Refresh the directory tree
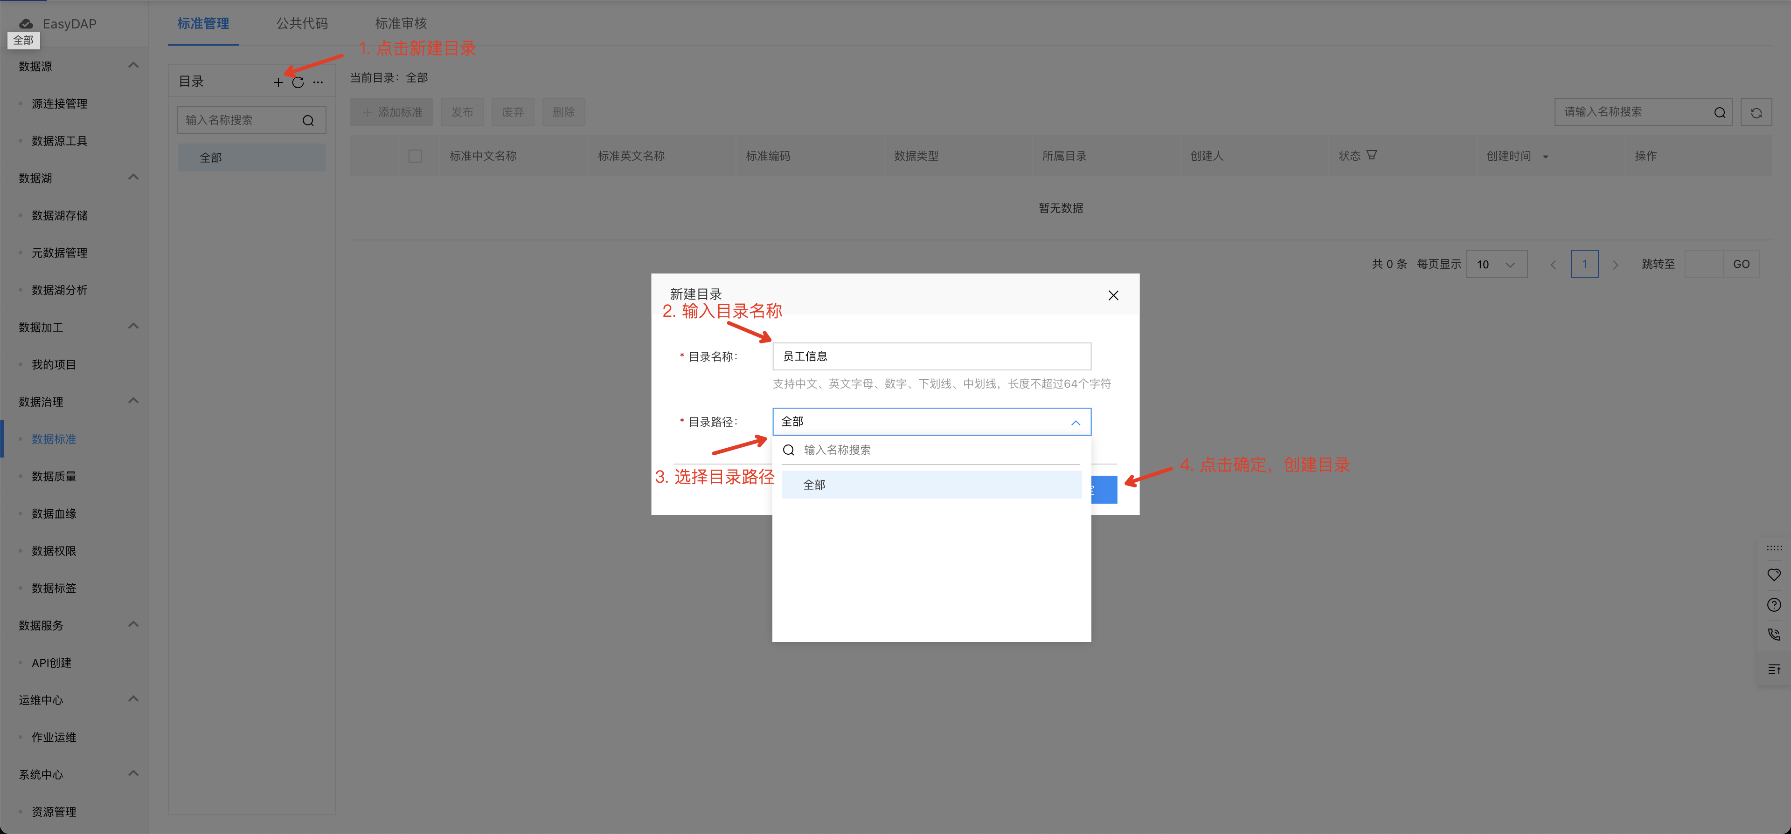1791x834 pixels. click(x=298, y=82)
